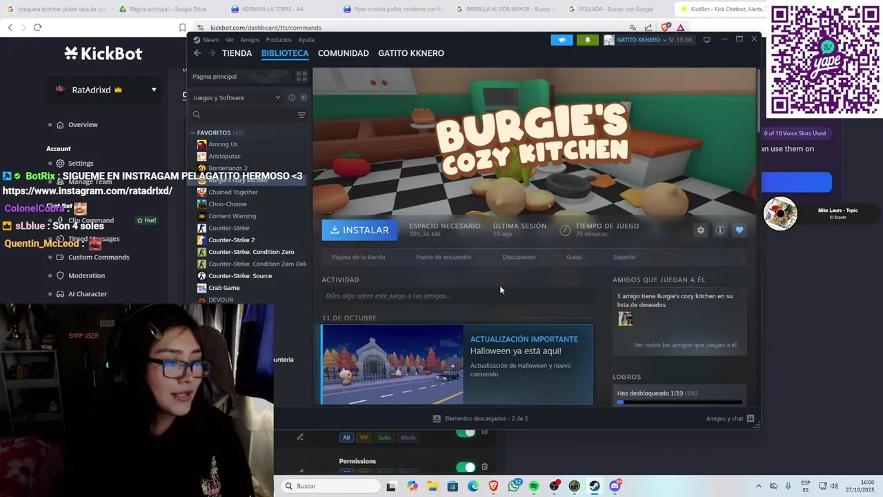This screenshot has width=883, height=497.
Task: Open File Explorer from taskbar
Action: pyautogui.click(x=433, y=486)
